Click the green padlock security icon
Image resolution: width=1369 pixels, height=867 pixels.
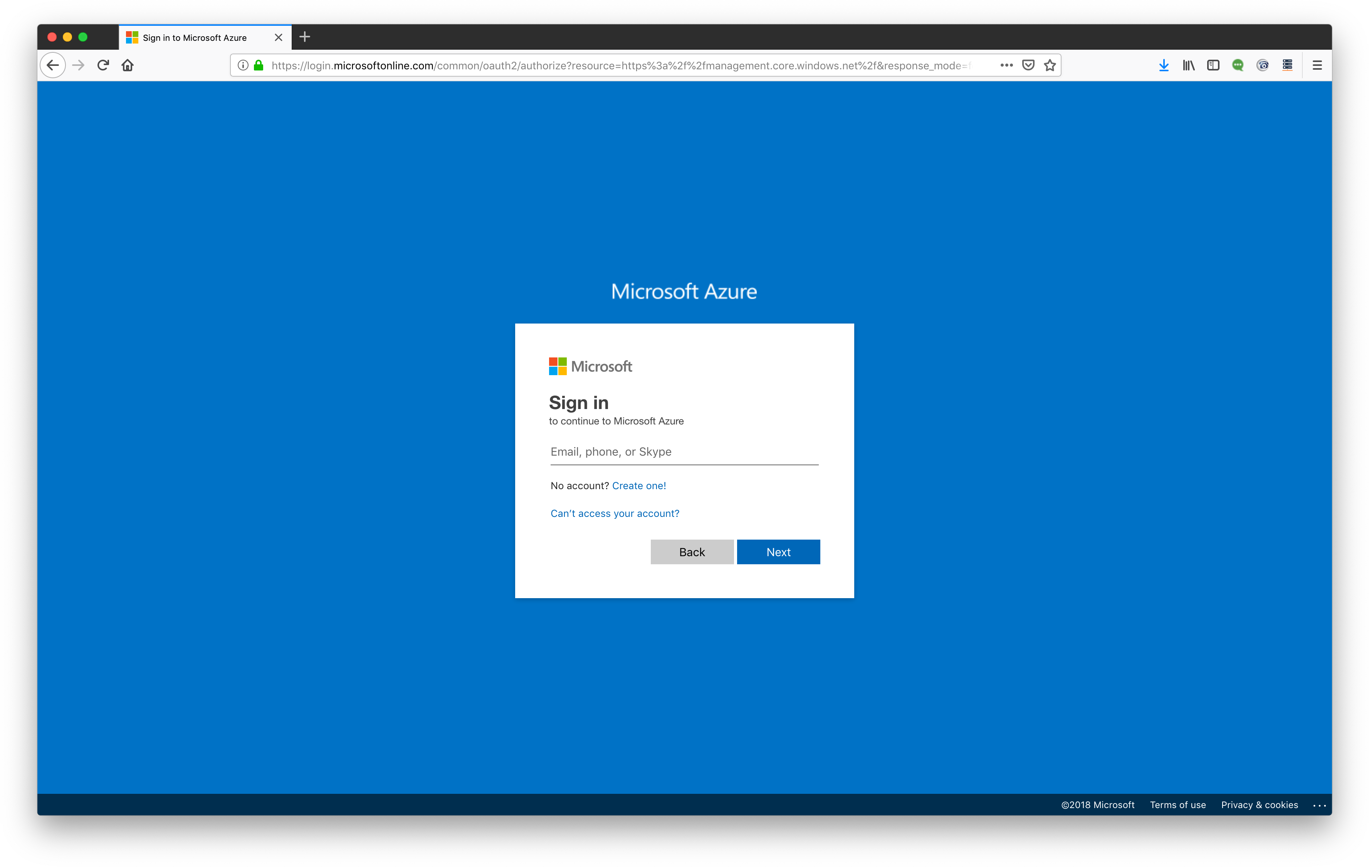[x=259, y=65]
